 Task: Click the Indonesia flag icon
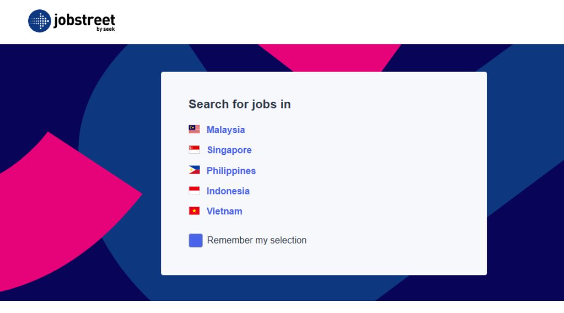(x=194, y=190)
